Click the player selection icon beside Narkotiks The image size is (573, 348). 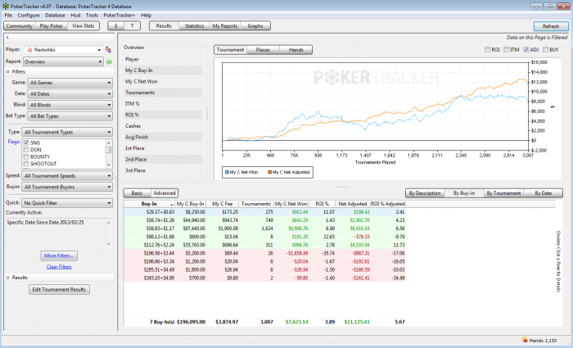tap(108, 50)
